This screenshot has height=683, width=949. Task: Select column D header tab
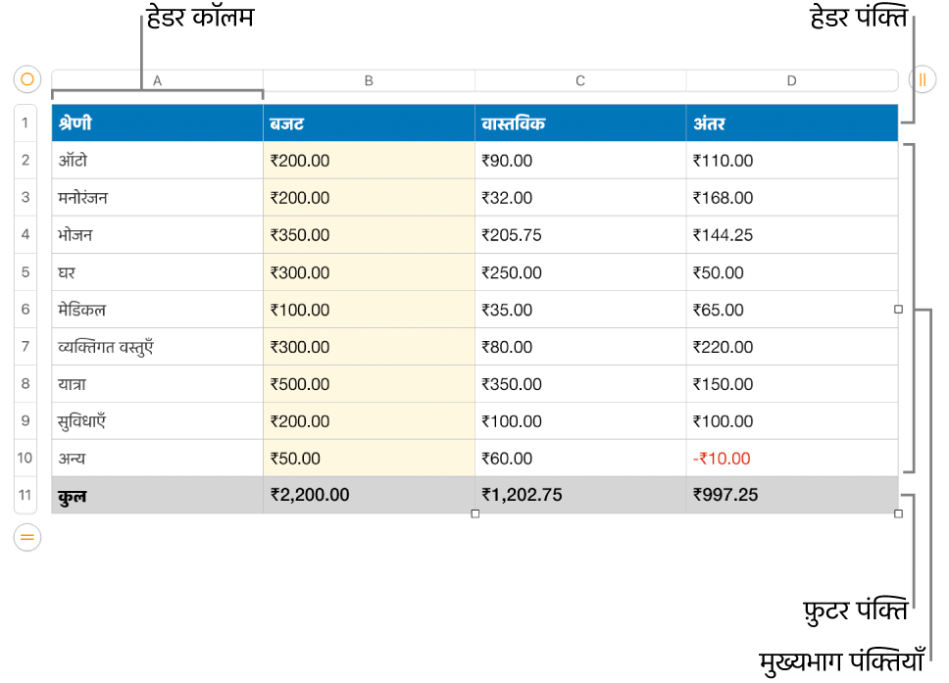click(791, 80)
